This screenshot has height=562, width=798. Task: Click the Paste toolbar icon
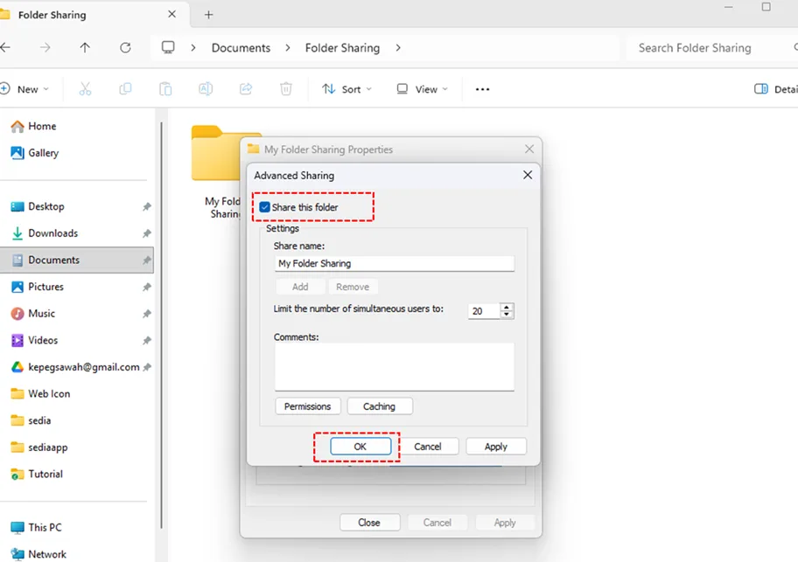tap(165, 88)
